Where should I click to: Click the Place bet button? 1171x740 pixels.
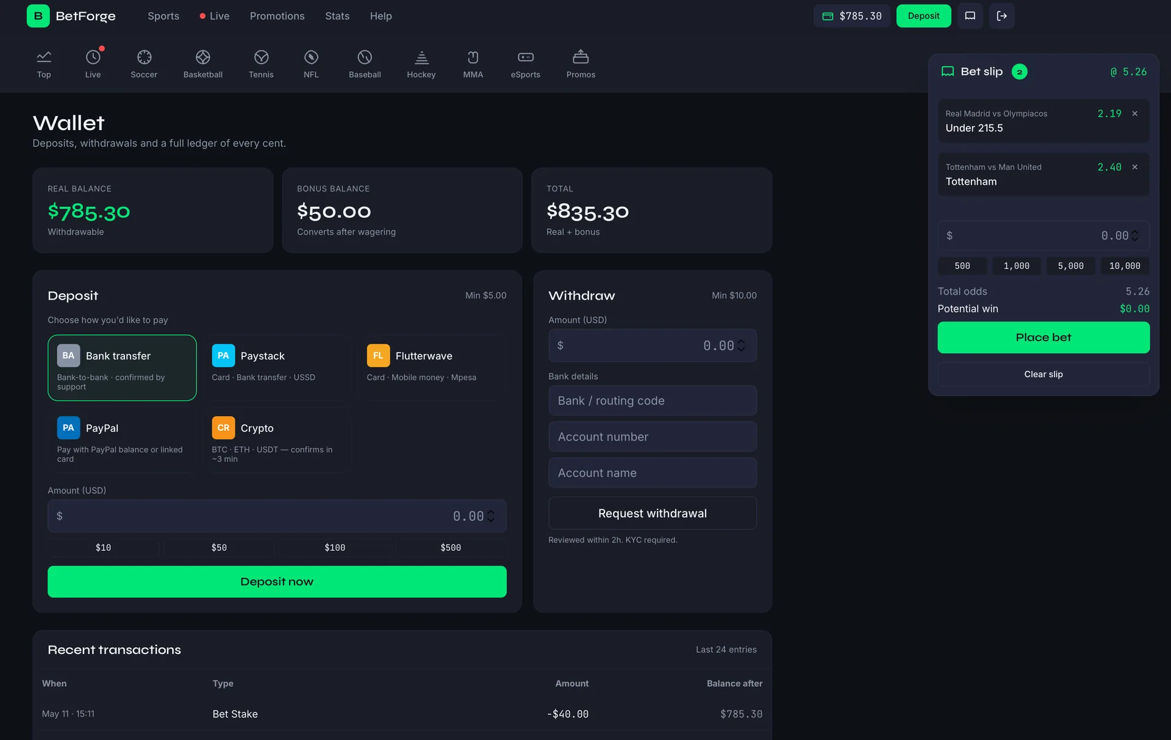(x=1043, y=337)
